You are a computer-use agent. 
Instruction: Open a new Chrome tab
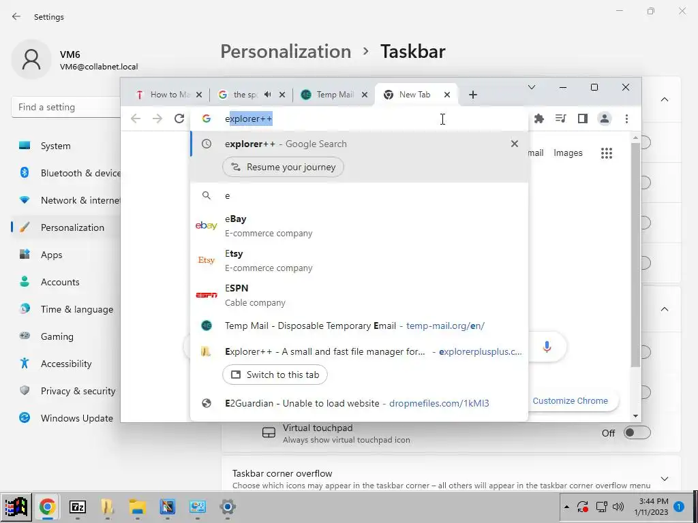click(473, 95)
